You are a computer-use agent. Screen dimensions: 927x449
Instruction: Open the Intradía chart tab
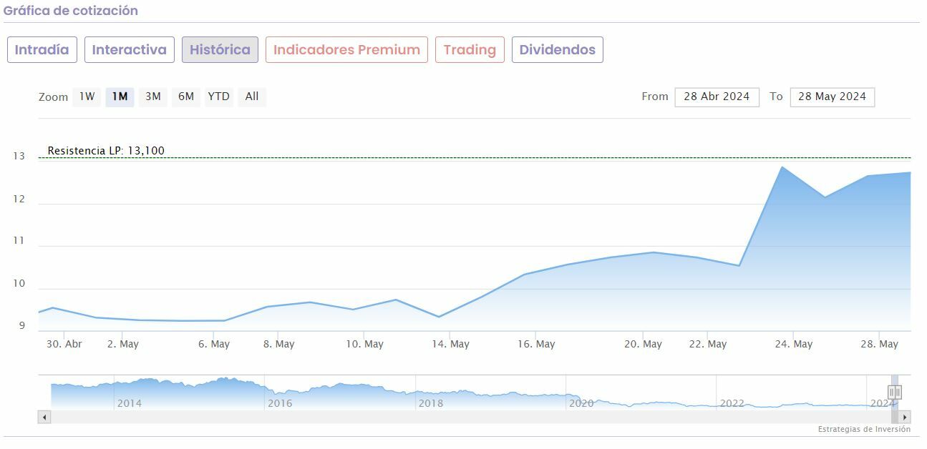[x=42, y=50]
